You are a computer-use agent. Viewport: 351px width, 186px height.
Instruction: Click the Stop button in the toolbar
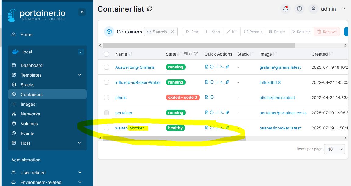213,32
